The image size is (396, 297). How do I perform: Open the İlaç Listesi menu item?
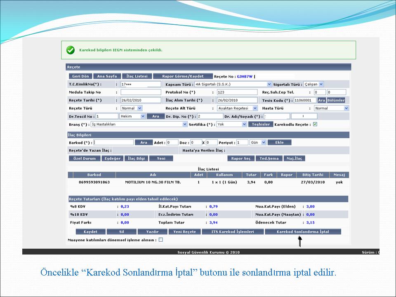click(137, 76)
